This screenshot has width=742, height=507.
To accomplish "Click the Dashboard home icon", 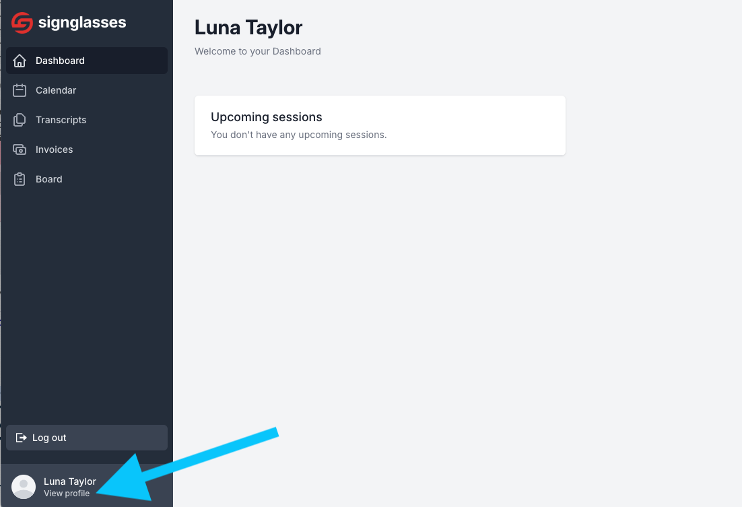I will pyautogui.click(x=20, y=61).
